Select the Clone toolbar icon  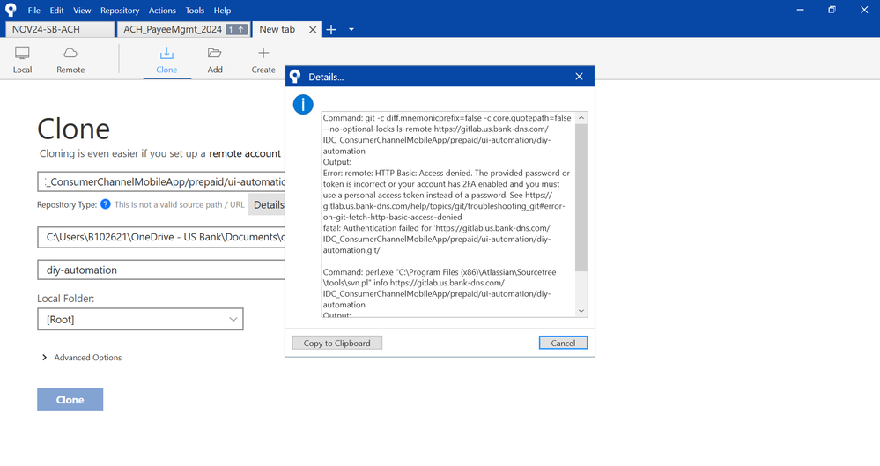tap(166, 60)
